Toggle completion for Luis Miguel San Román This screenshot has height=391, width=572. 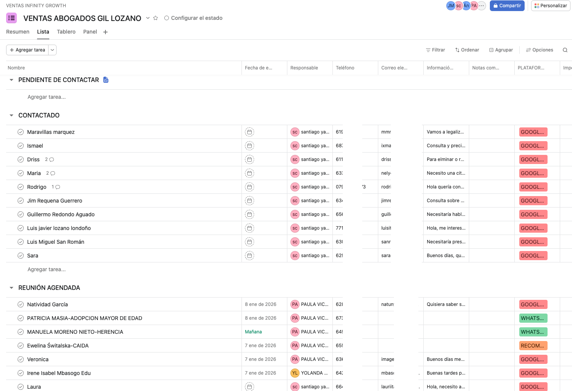[21, 242]
